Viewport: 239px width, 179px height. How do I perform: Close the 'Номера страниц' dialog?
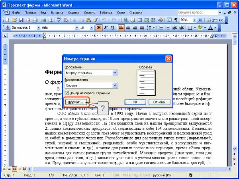pyautogui.click(x=168, y=58)
